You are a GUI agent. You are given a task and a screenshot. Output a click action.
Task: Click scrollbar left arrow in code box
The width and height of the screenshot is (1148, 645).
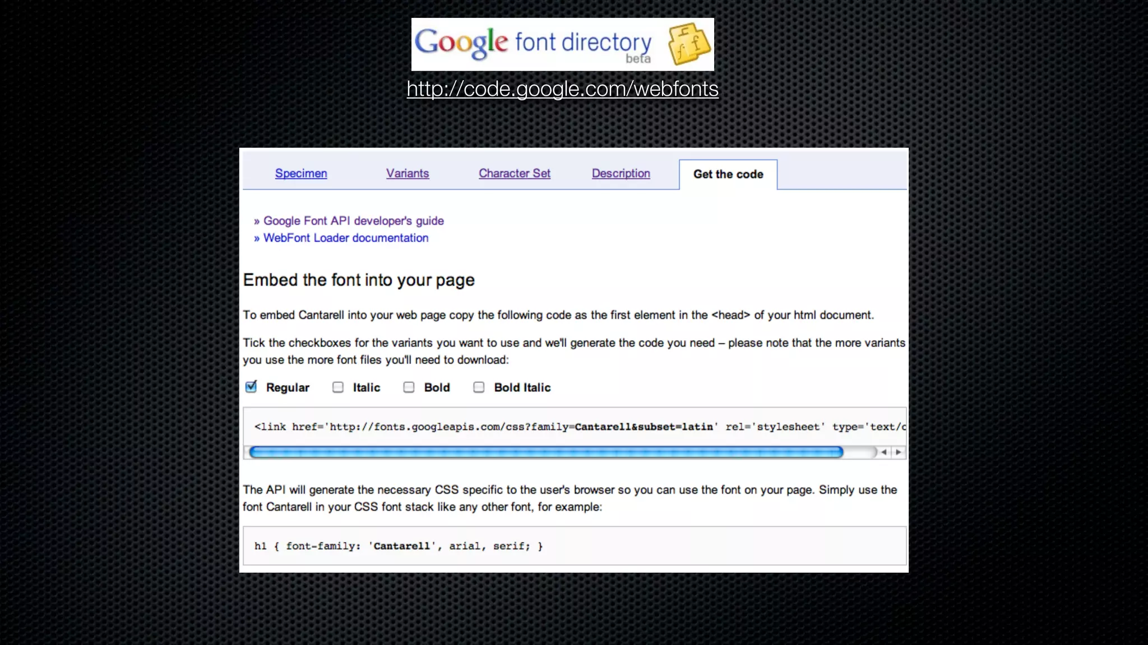pyautogui.click(x=884, y=452)
